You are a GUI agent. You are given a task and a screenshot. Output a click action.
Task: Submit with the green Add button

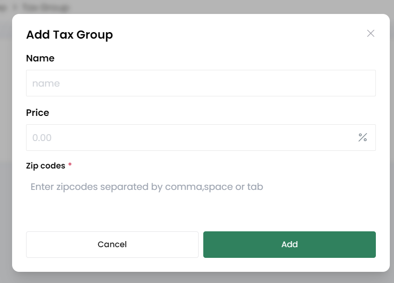click(289, 244)
